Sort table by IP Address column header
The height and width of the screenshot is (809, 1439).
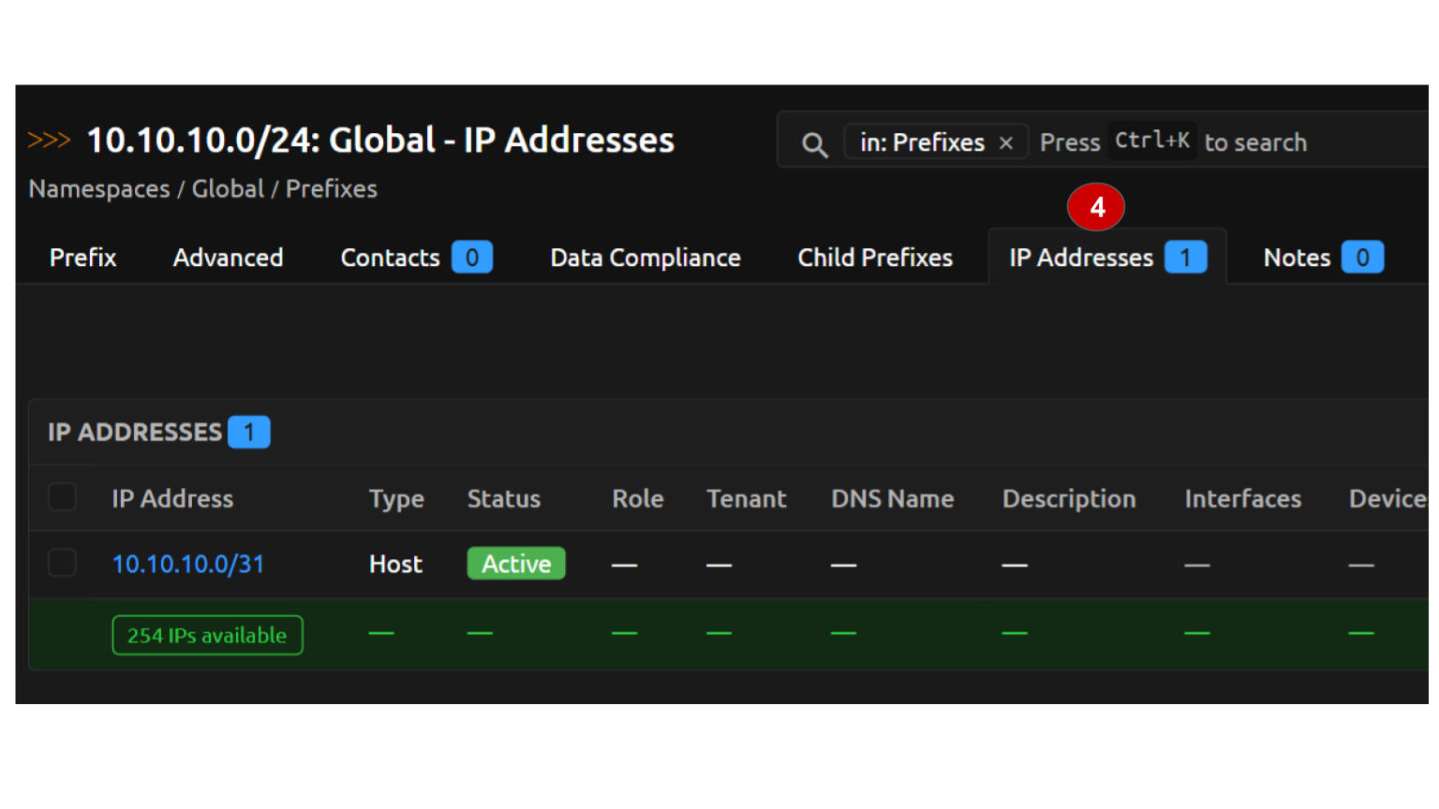172,499
